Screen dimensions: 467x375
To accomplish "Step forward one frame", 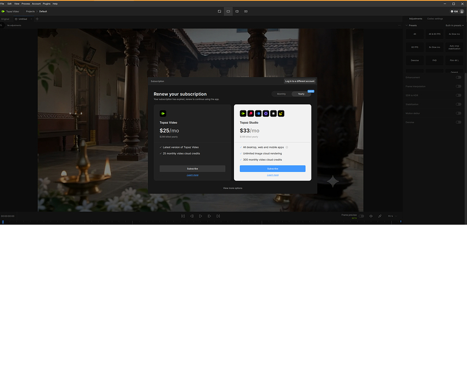I will [x=209, y=216].
